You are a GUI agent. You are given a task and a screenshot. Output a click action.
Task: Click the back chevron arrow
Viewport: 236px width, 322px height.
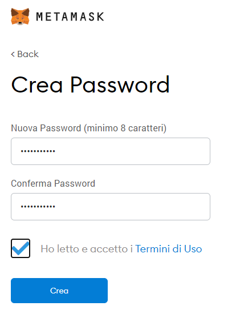(13, 54)
